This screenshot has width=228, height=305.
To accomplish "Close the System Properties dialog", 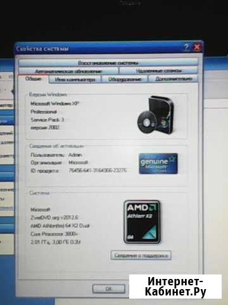I will point(197,47).
